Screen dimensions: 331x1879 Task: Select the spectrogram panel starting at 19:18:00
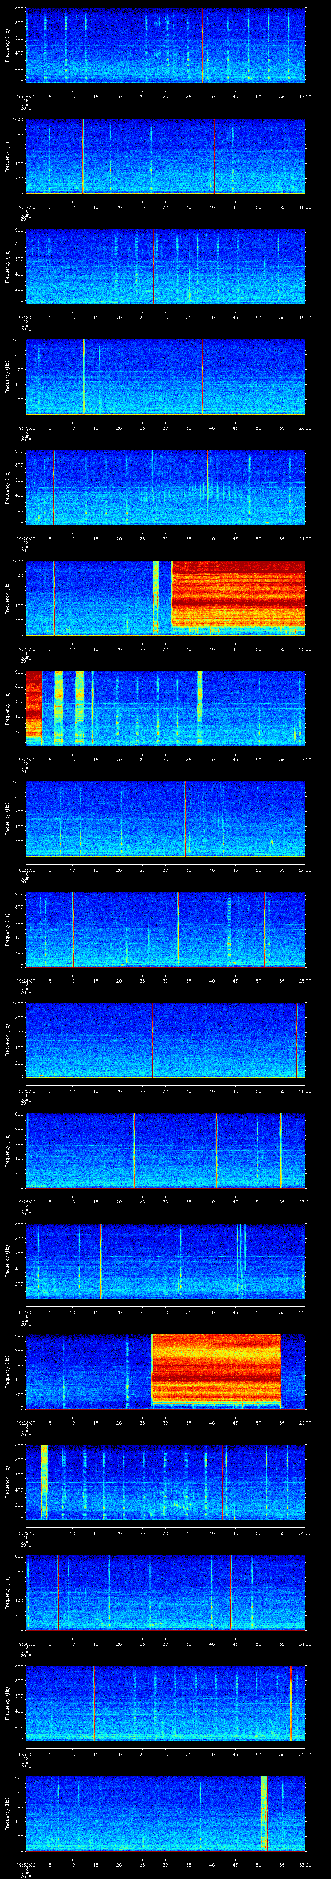pyautogui.click(x=165, y=266)
